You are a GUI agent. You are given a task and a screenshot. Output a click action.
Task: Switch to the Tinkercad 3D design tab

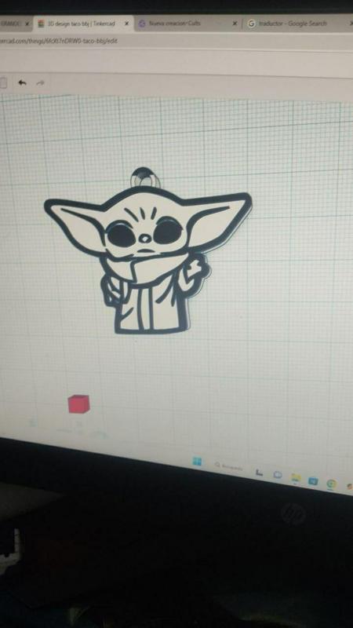(x=83, y=24)
